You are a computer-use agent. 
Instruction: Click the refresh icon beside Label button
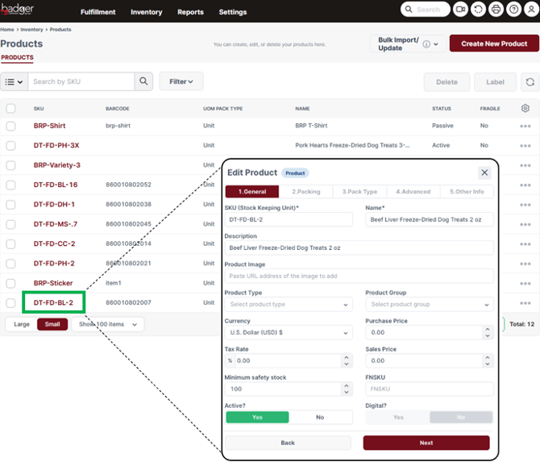pyautogui.click(x=530, y=81)
